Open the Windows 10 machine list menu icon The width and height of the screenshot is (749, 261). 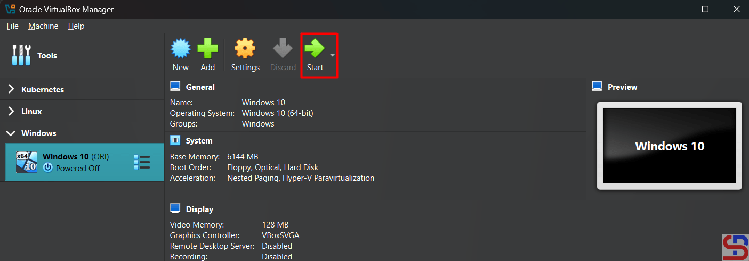[x=142, y=162]
